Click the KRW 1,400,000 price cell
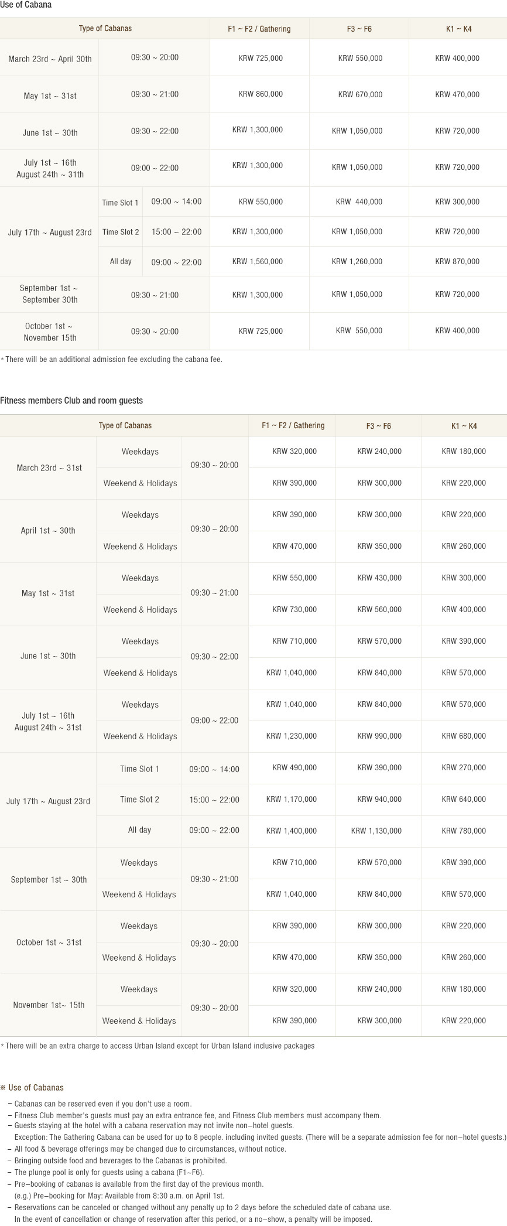The width and height of the screenshot is (507, 1226). (292, 831)
